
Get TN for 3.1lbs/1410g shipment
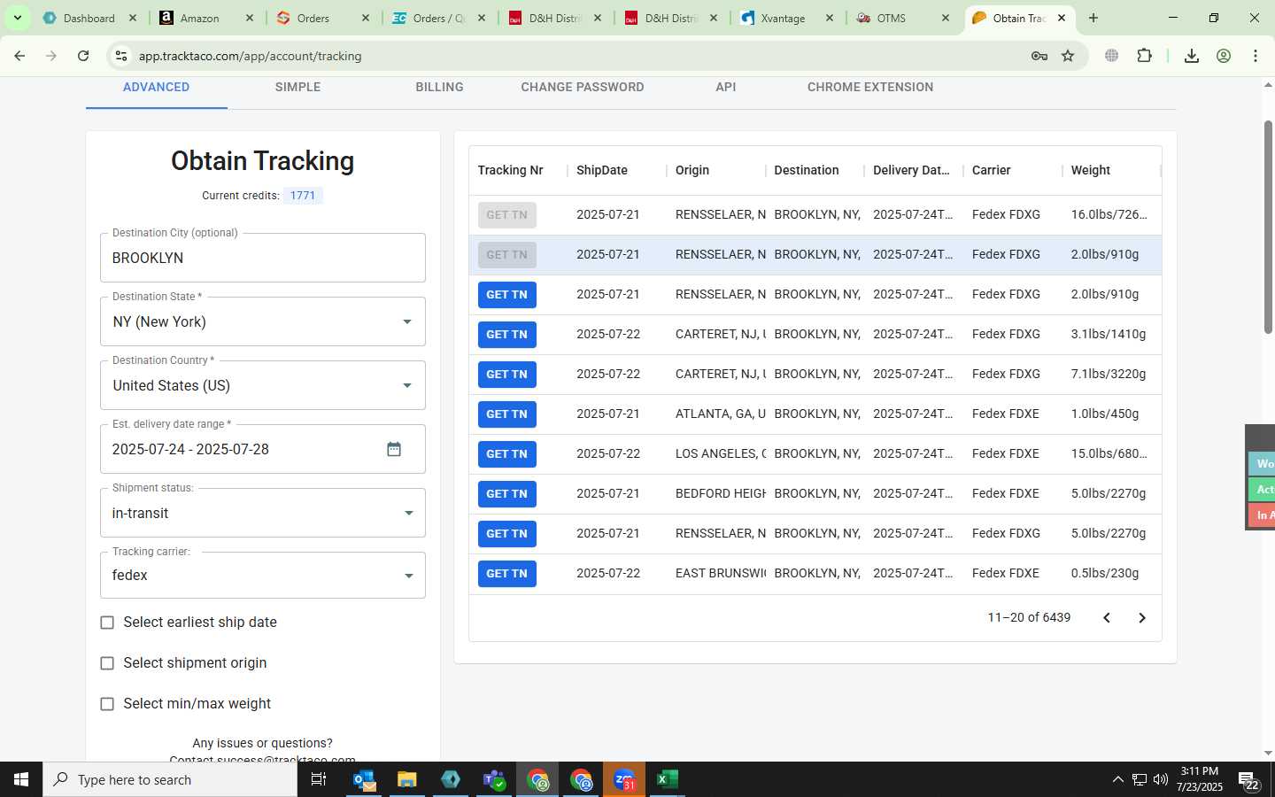(x=507, y=335)
